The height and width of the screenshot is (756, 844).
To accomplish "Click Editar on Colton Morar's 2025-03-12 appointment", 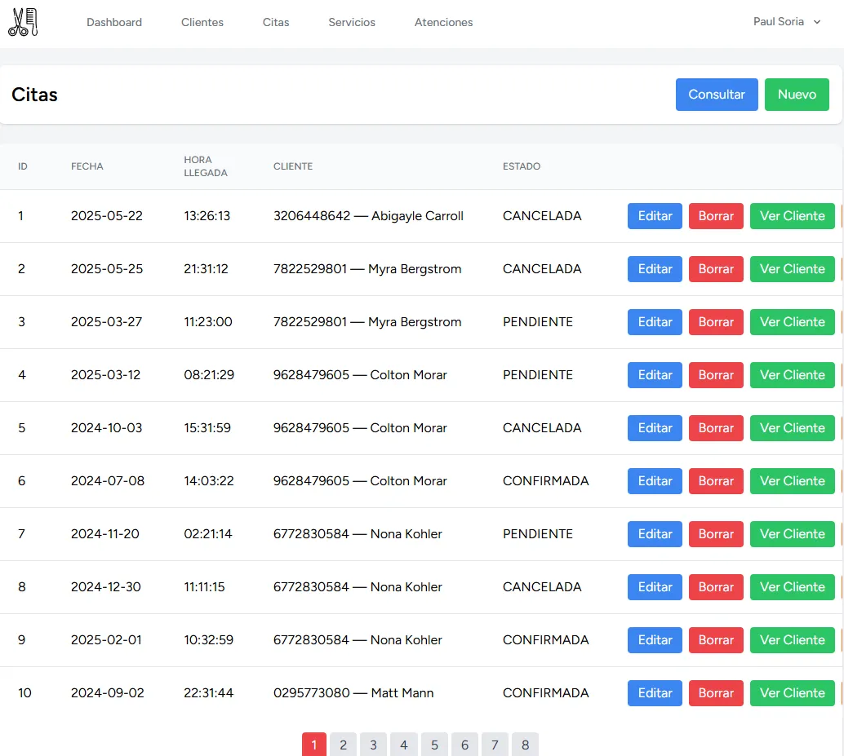I will click(x=655, y=375).
